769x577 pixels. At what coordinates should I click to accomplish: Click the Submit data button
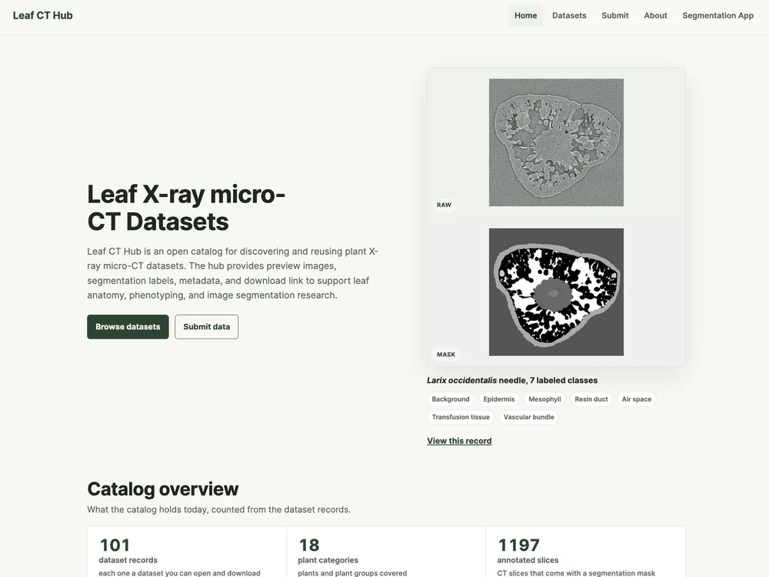pos(206,327)
